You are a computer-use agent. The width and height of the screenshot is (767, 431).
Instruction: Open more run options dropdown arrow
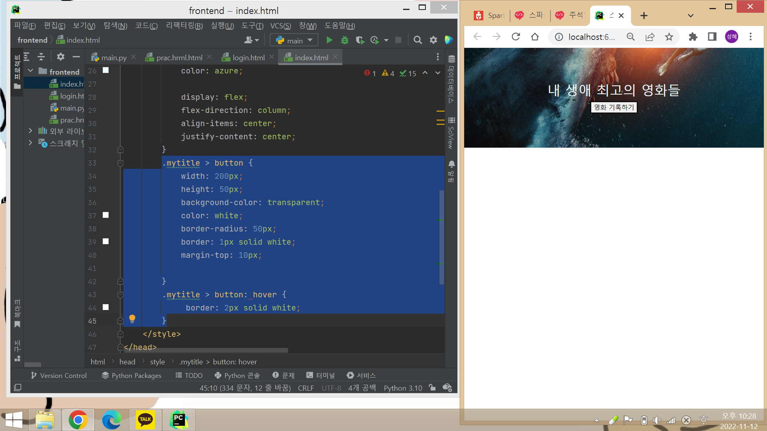(386, 40)
